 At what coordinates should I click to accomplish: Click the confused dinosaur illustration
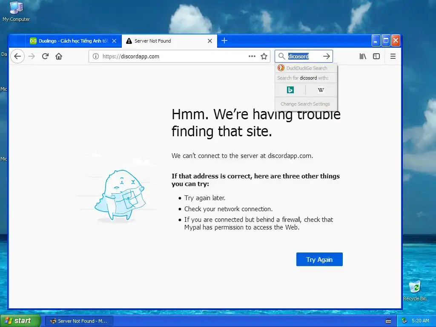pyautogui.click(x=120, y=195)
